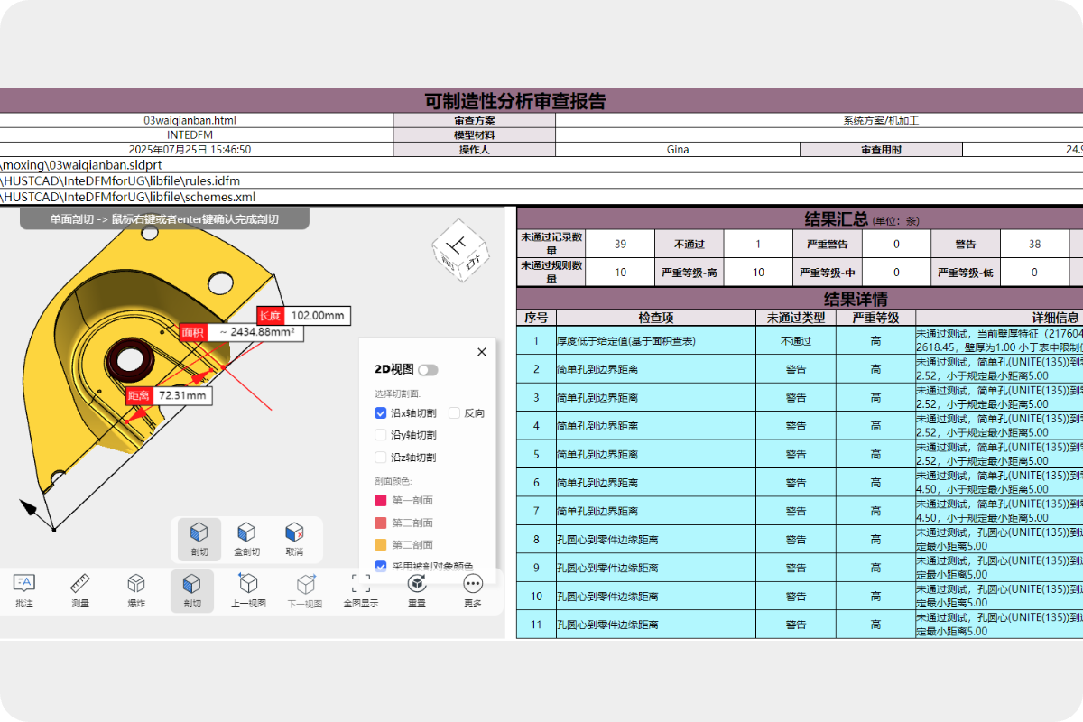The height and width of the screenshot is (722, 1083).
Task: Click the 取消 cancel section icon
Action: (x=294, y=539)
